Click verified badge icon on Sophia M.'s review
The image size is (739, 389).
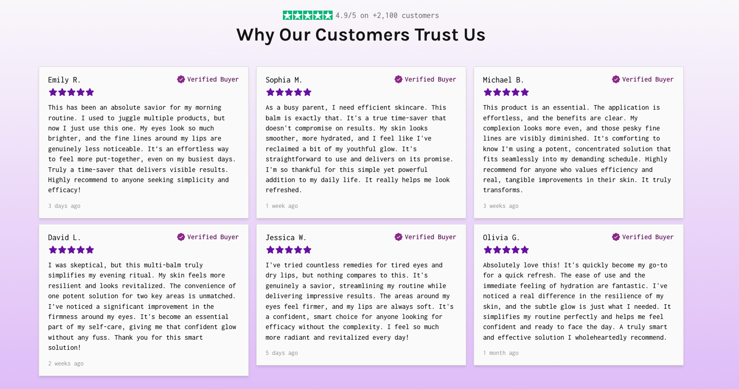pos(399,79)
